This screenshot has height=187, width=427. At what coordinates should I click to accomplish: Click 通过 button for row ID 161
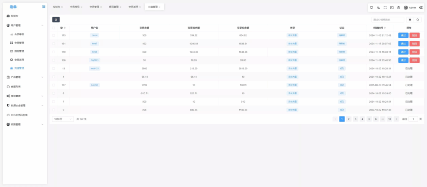403,44
